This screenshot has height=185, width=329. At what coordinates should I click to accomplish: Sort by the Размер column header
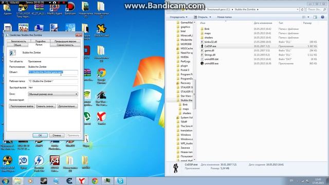click(x=307, y=23)
